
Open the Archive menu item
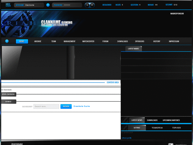point(38,42)
